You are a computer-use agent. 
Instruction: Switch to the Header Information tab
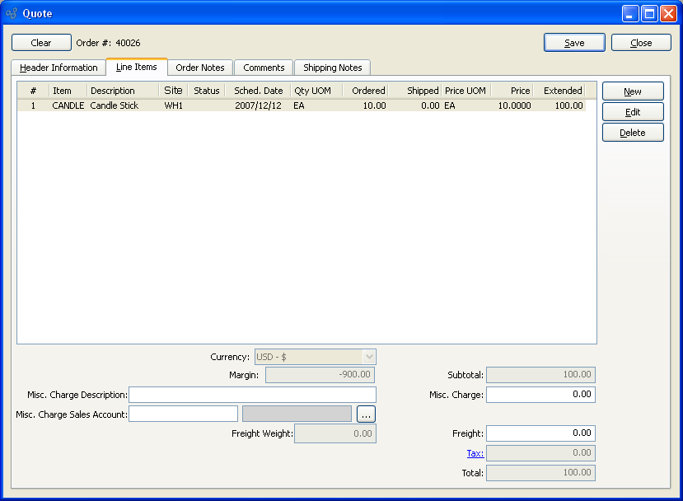[58, 68]
